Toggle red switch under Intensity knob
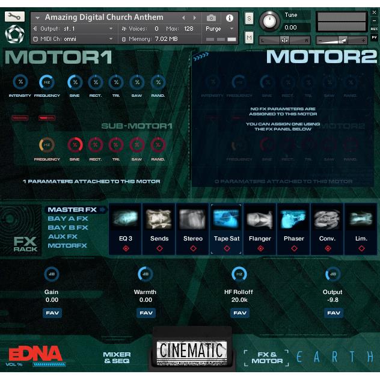Viewport: 380px width, 380px height. click(x=20, y=118)
